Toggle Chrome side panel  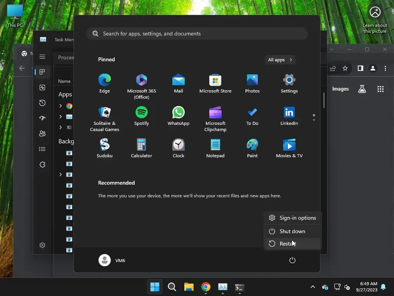coord(360,68)
